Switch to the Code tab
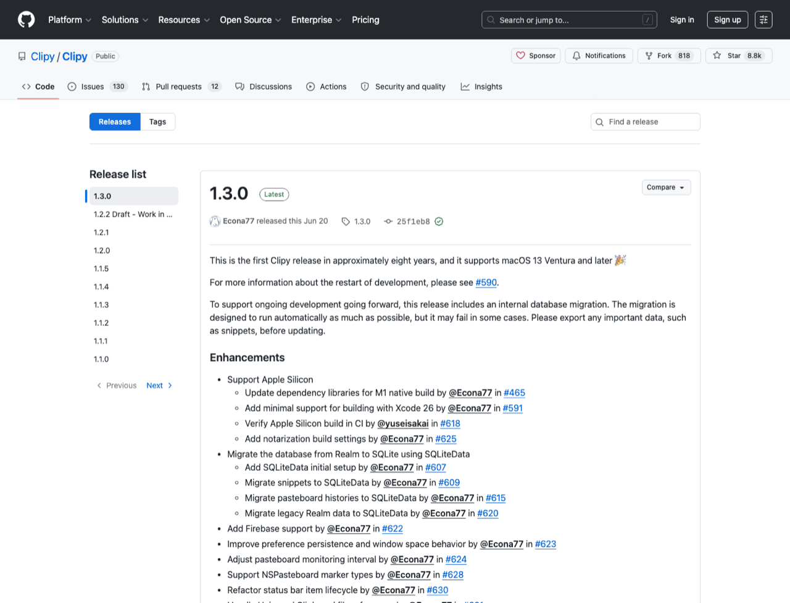Image resolution: width=790 pixels, height=603 pixels. [x=38, y=86]
